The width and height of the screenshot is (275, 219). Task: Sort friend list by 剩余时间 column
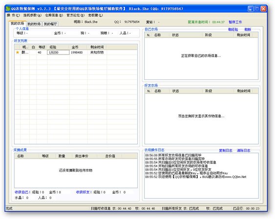coord(97,47)
